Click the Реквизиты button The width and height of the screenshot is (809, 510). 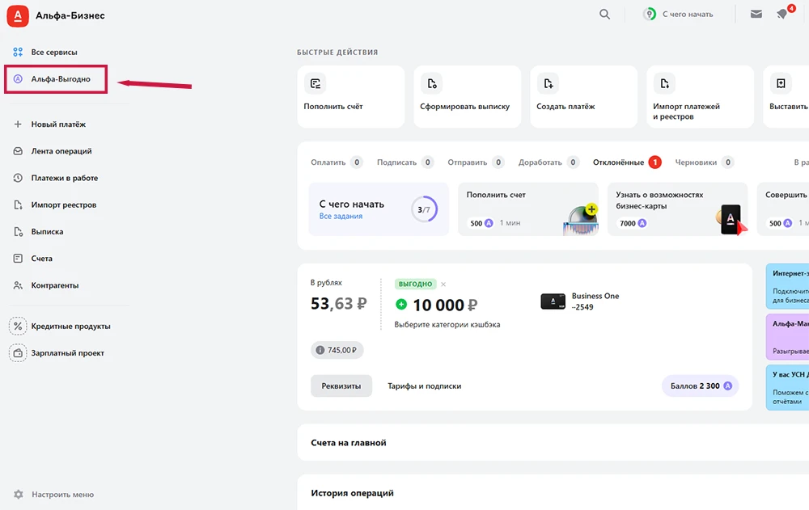tap(341, 386)
